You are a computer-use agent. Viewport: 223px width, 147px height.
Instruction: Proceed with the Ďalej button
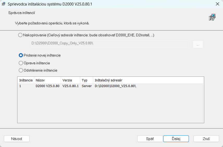point(176,139)
